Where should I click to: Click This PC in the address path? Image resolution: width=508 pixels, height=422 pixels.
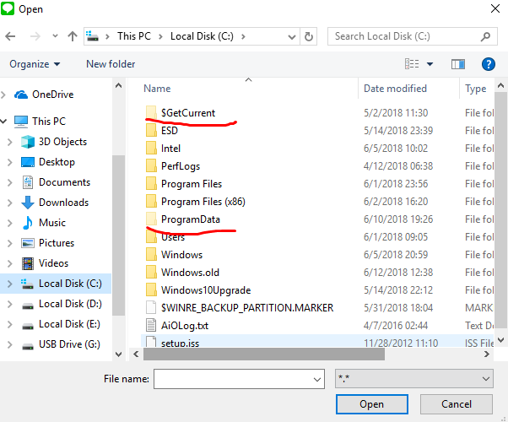point(134,36)
